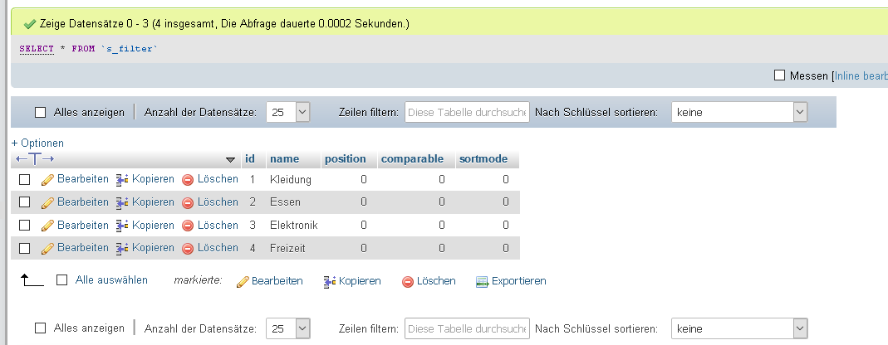The image size is (888, 345).
Task: Click the full texts toggle arrows icon
Action: pyautogui.click(x=35, y=159)
